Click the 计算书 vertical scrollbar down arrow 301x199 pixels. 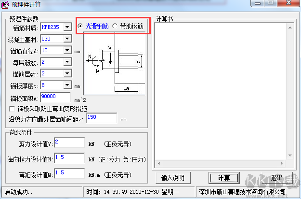coord(290,156)
